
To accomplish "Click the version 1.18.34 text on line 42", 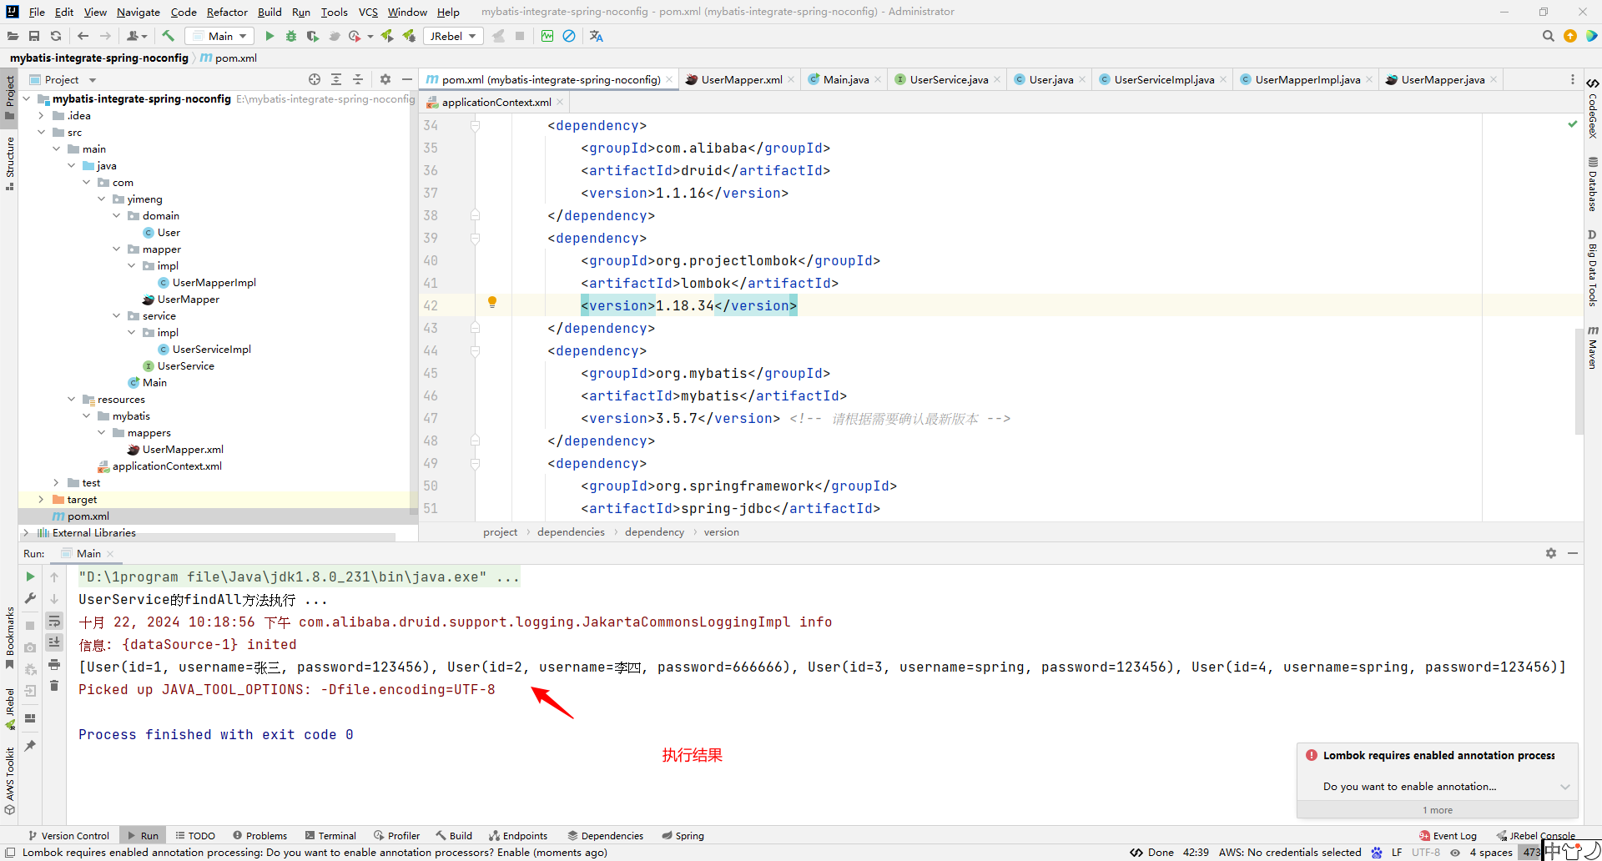I will click(685, 305).
